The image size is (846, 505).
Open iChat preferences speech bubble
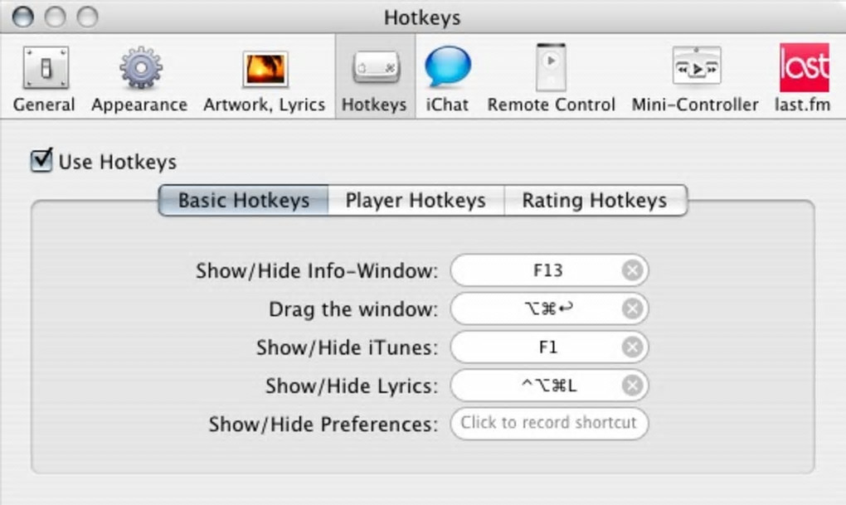click(x=447, y=70)
